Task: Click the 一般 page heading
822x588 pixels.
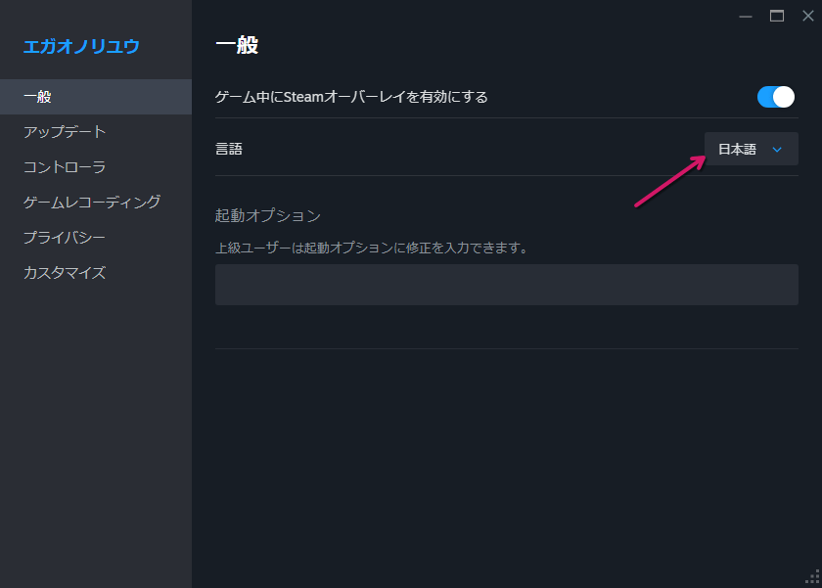Action: pyautogui.click(x=236, y=45)
